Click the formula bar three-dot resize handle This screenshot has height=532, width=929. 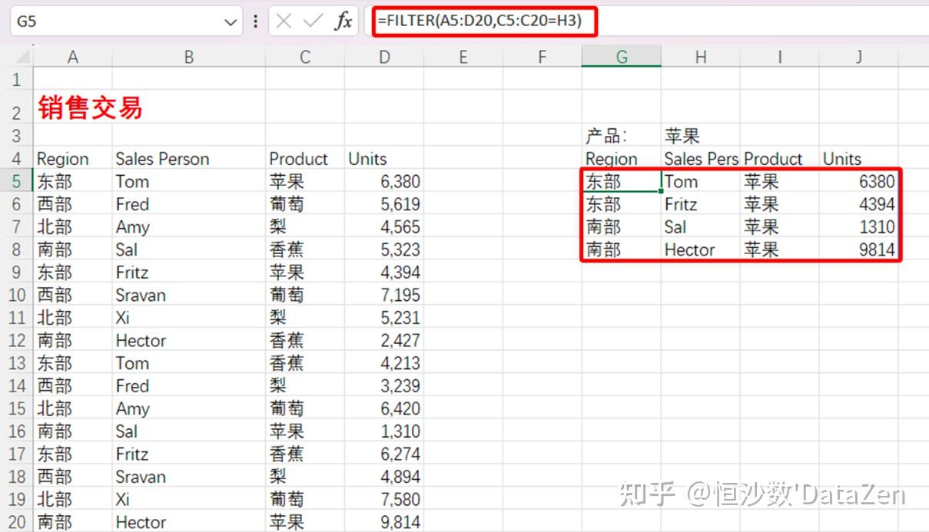[255, 21]
